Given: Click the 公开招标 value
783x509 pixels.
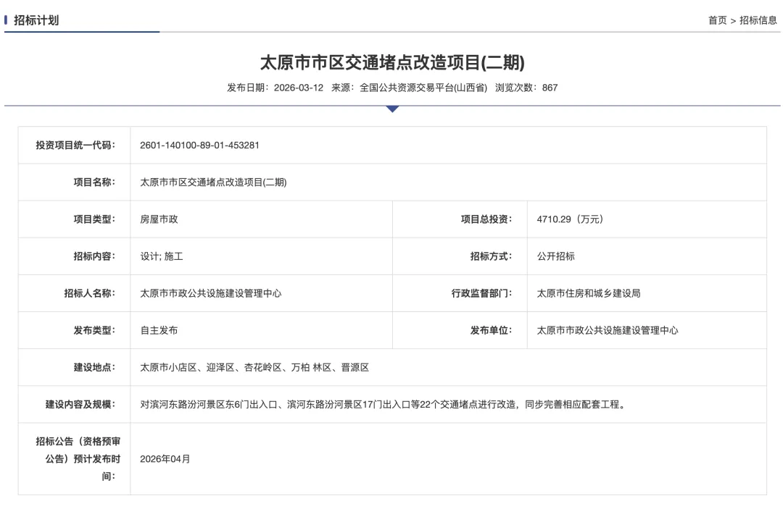Looking at the screenshot, I should click(556, 256).
